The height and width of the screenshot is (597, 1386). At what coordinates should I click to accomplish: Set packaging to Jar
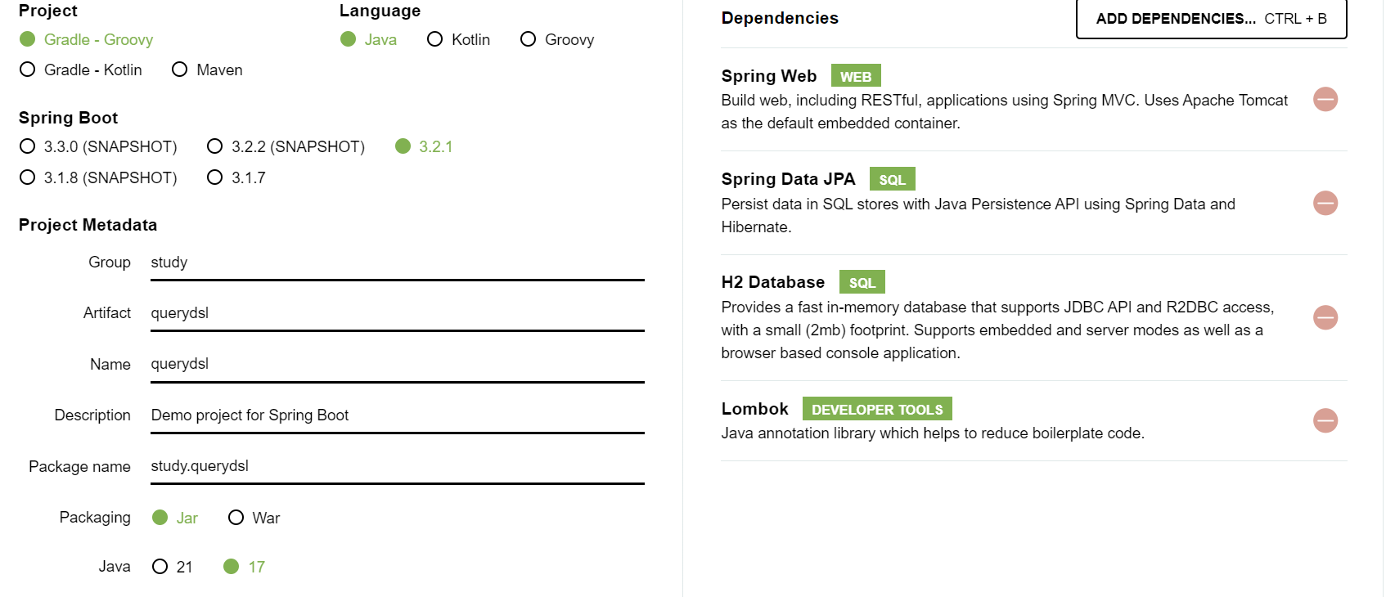pos(175,518)
